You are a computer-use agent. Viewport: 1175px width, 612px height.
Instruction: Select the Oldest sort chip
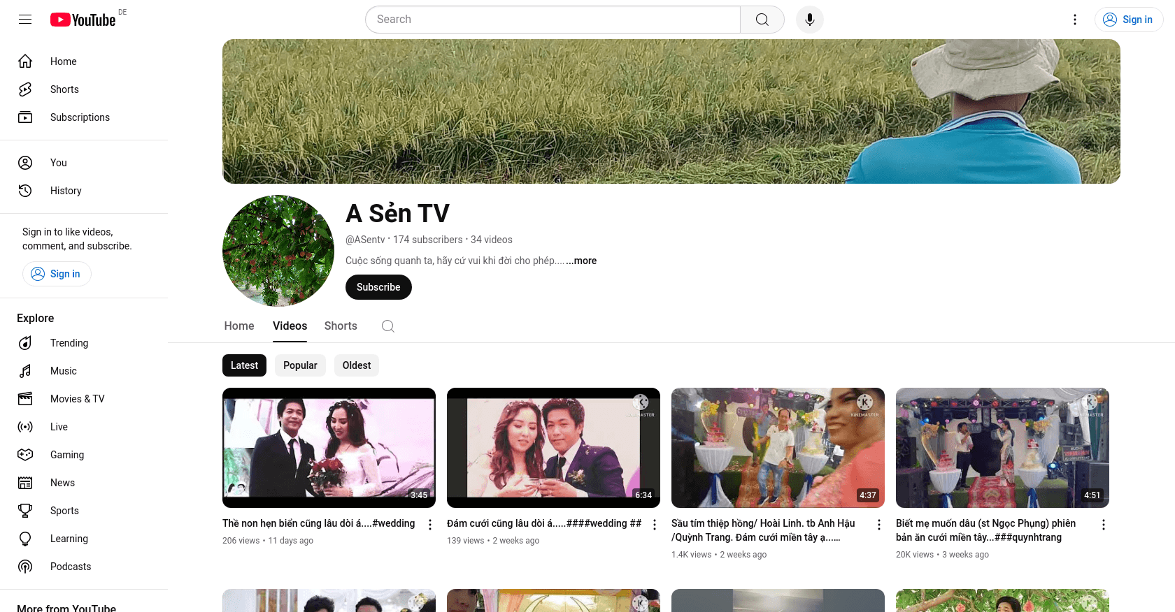point(357,365)
